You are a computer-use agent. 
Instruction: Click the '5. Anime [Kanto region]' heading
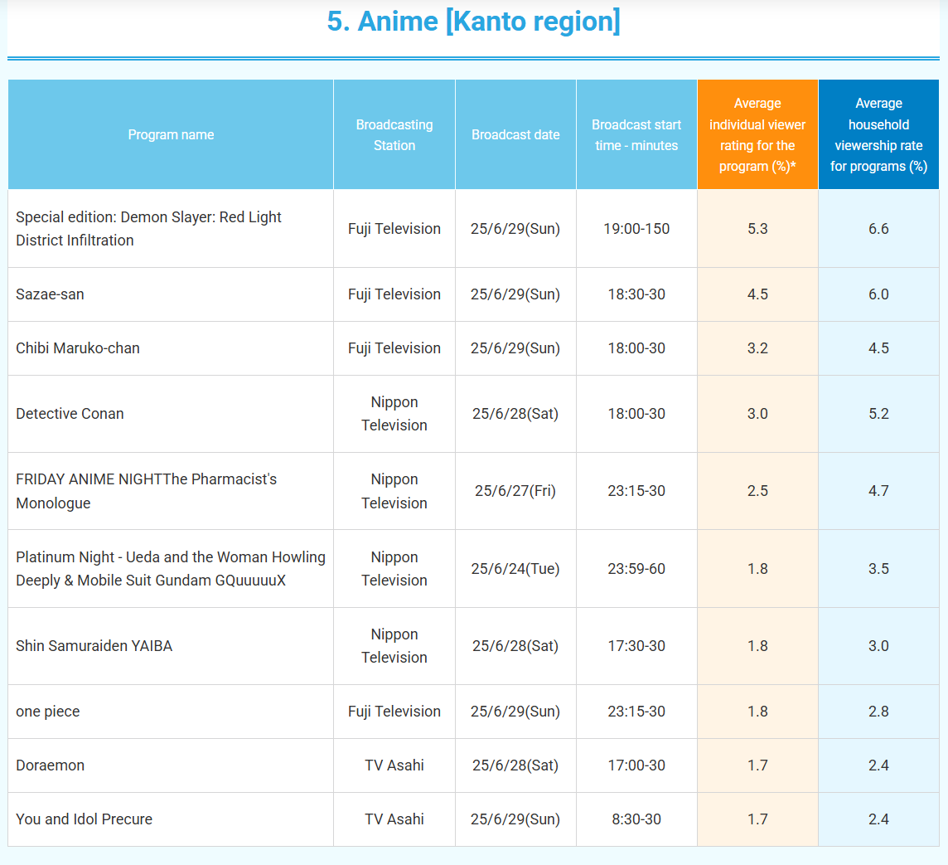(x=473, y=22)
